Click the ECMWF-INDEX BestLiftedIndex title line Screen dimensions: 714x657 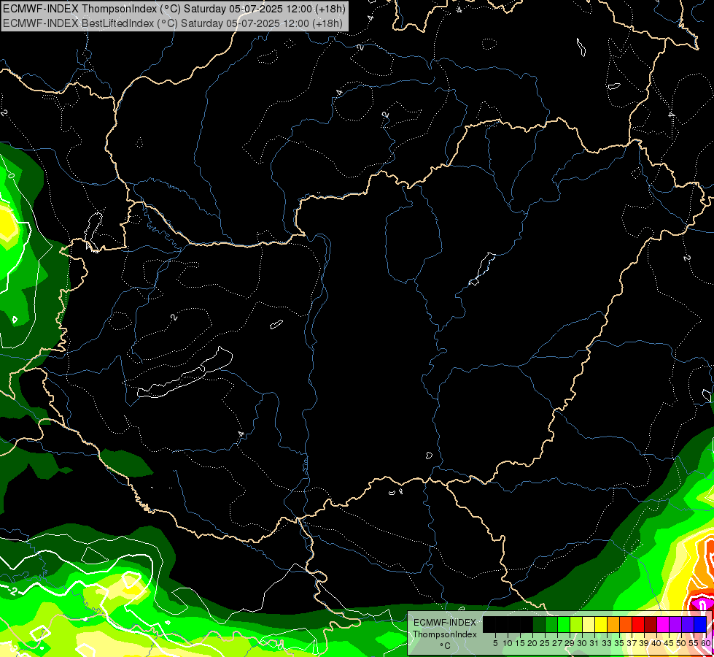(x=173, y=23)
